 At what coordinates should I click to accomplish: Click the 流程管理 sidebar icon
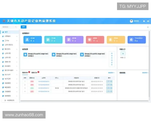[3, 92]
